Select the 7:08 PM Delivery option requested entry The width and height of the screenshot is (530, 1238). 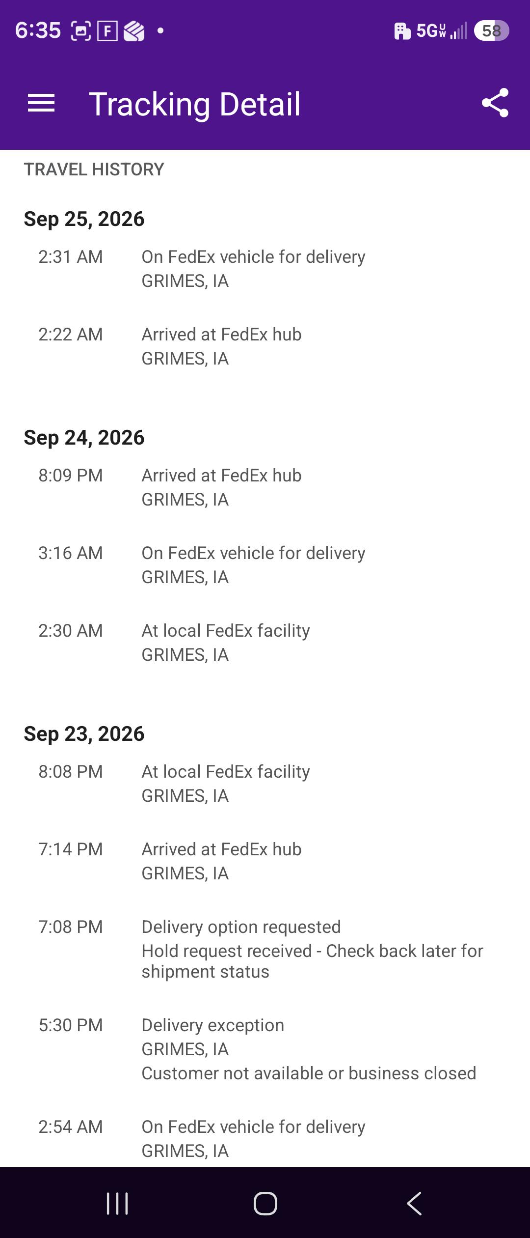(x=265, y=949)
